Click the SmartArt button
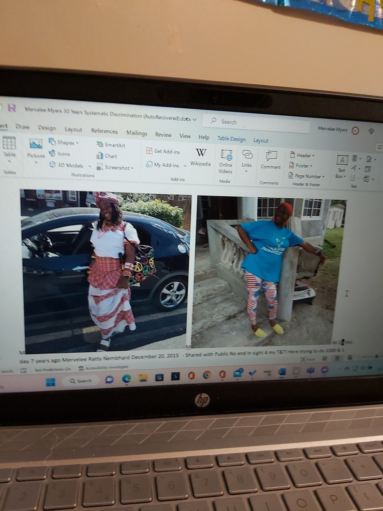The width and height of the screenshot is (383, 511). [x=111, y=145]
